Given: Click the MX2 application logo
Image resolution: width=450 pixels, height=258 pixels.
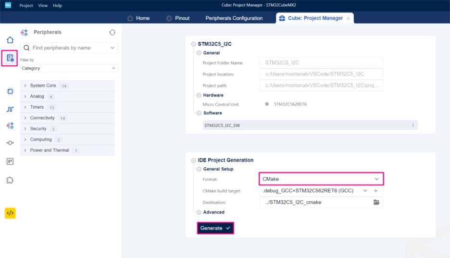Looking at the screenshot, I should [x=8, y=5].
